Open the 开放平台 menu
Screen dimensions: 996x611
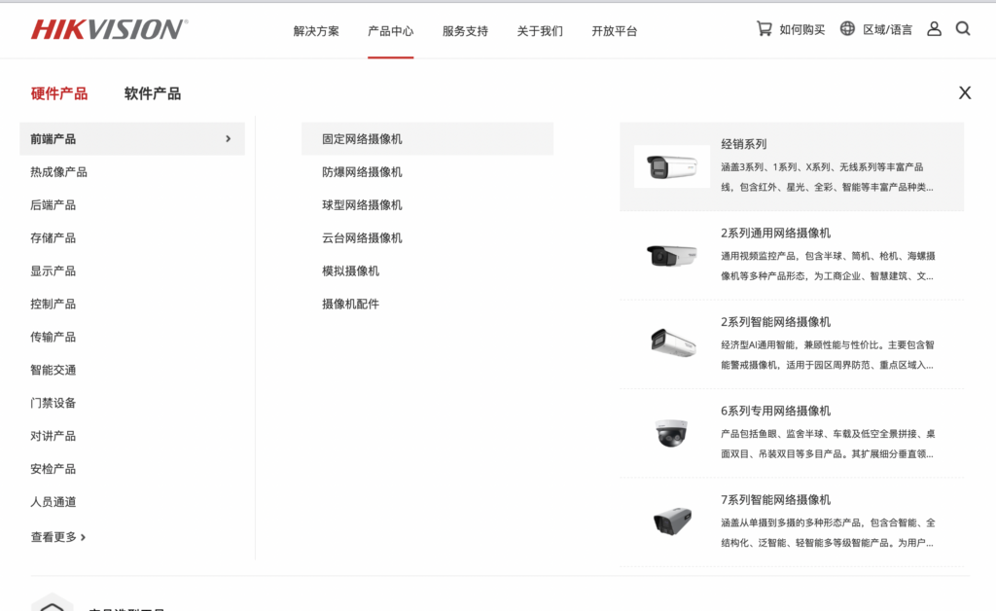[615, 30]
